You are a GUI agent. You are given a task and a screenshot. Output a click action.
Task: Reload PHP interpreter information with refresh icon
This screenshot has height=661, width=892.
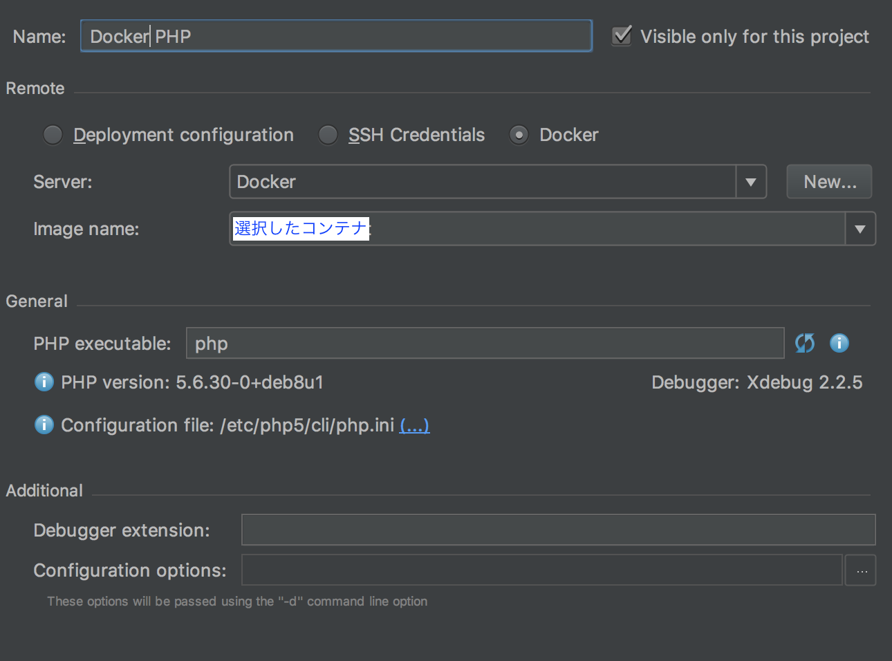click(804, 343)
